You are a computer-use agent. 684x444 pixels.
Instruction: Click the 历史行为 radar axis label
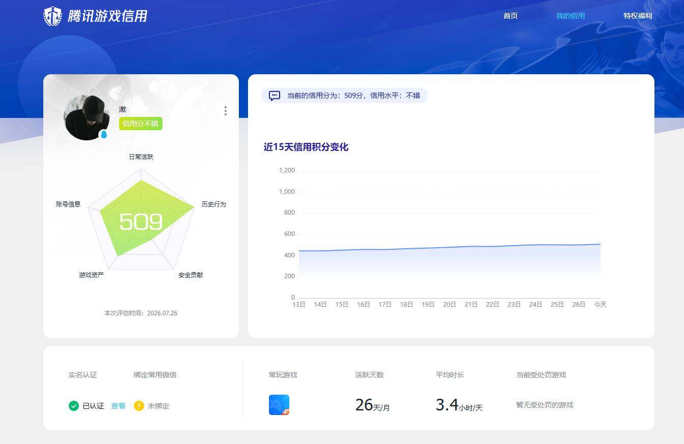coord(214,204)
